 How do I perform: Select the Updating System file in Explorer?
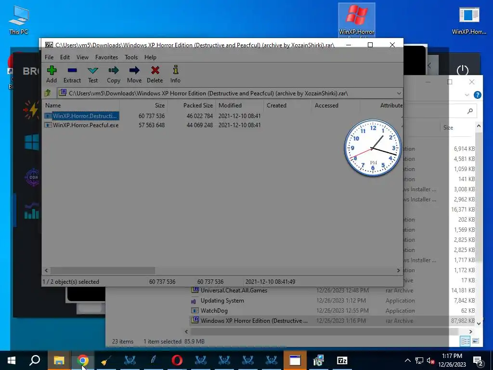click(x=222, y=301)
